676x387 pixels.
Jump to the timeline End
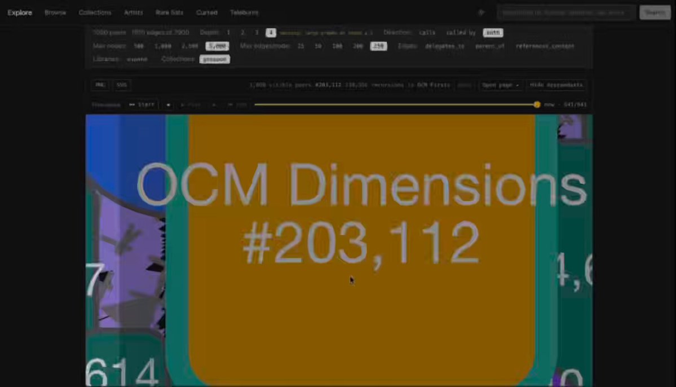tap(237, 105)
